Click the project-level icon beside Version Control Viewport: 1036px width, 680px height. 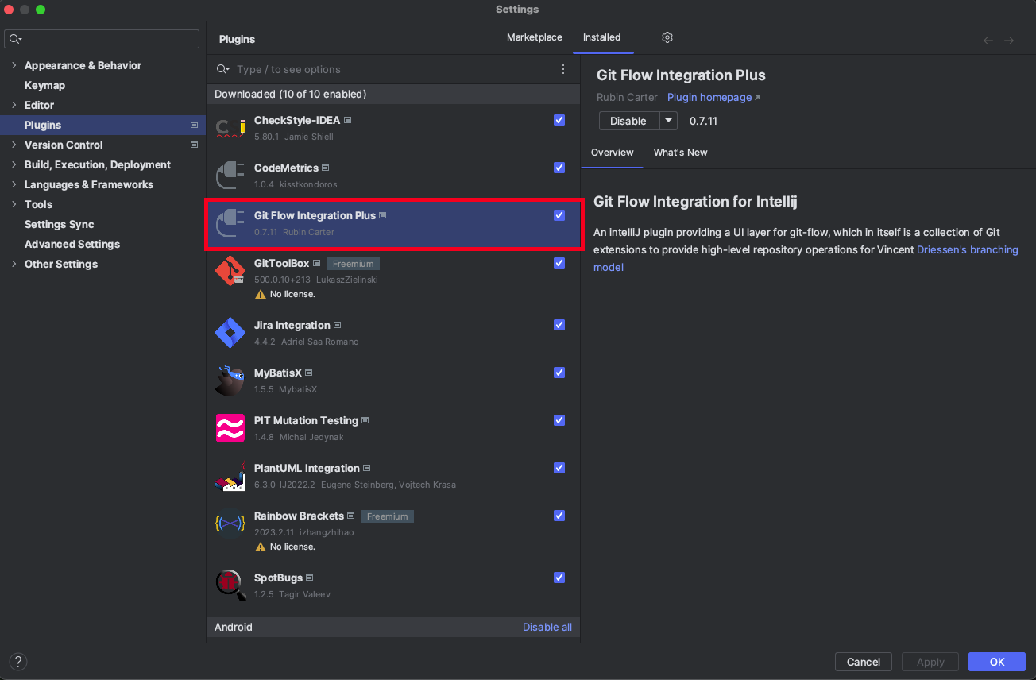tap(194, 145)
